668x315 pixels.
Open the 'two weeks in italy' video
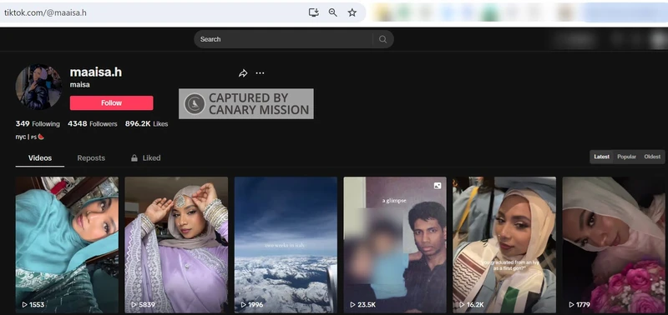286,245
